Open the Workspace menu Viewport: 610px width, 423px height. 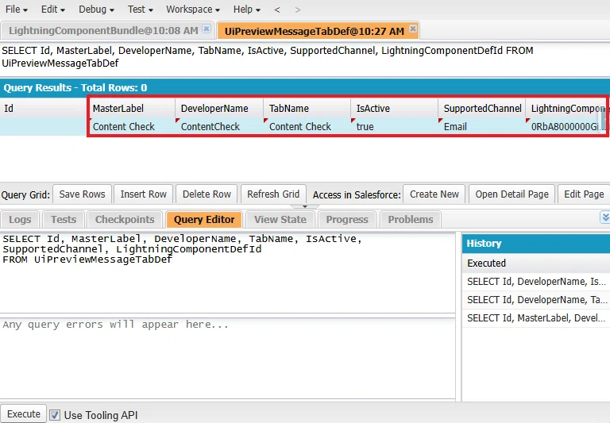[192, 10]
